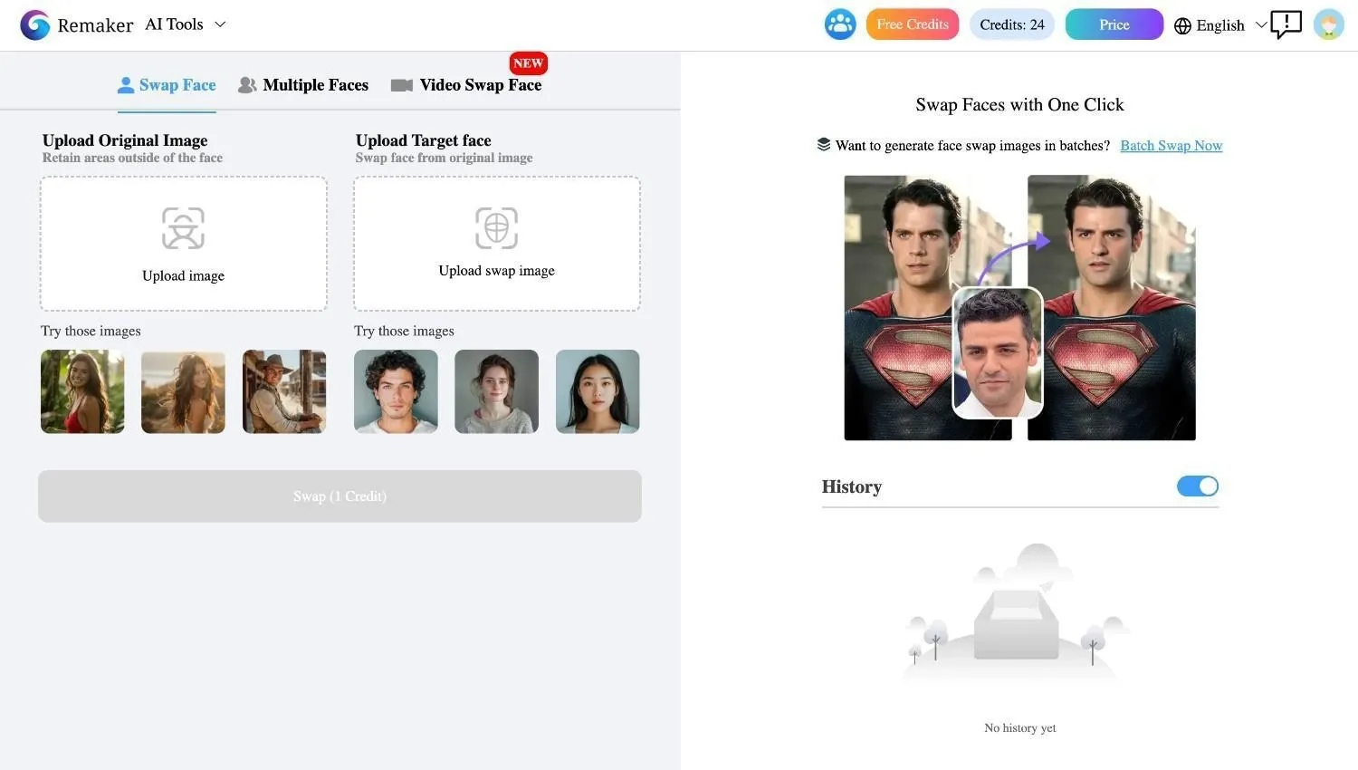Click the 'Upload Target face' heading

point(424,140)
